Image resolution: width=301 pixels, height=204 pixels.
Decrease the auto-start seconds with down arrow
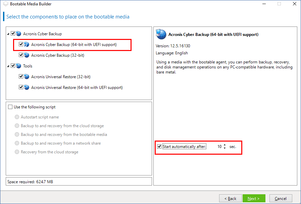point(224,148)
